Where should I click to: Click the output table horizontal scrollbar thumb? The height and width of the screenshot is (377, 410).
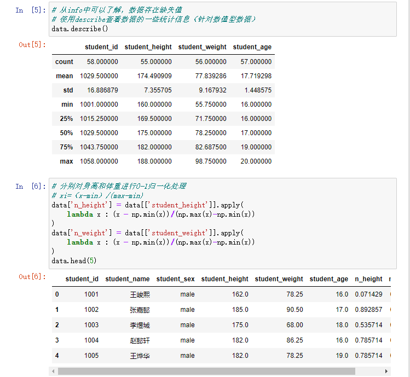click(206, 371)
